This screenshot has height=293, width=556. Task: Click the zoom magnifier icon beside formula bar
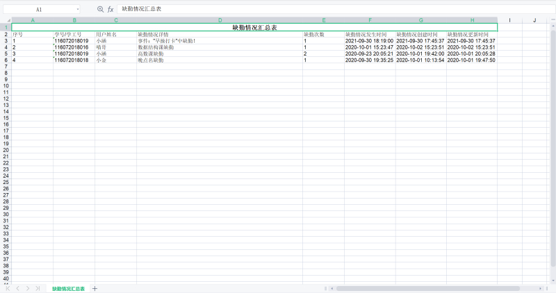tap(100, 9)
